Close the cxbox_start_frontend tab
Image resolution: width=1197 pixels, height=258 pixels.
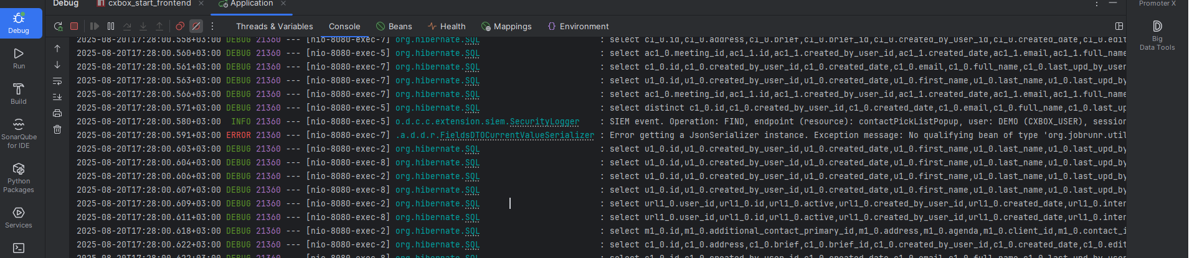[201, 4]
